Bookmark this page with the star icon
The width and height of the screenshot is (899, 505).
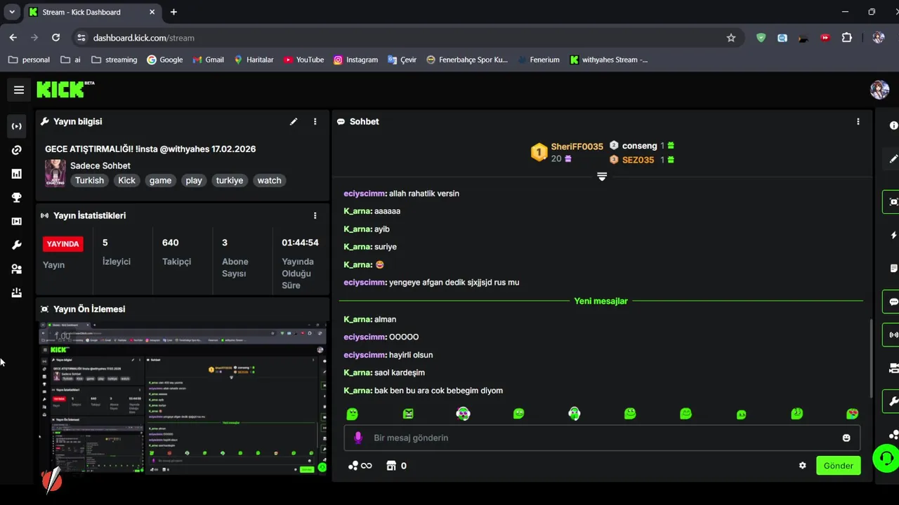point(731,38)
